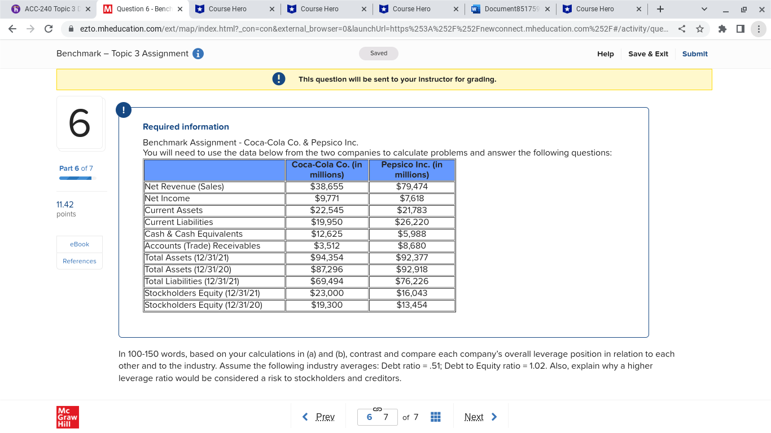Click the Part 6 of 7 progress bar
Screen dimensions: 771x433
point(77,178)
